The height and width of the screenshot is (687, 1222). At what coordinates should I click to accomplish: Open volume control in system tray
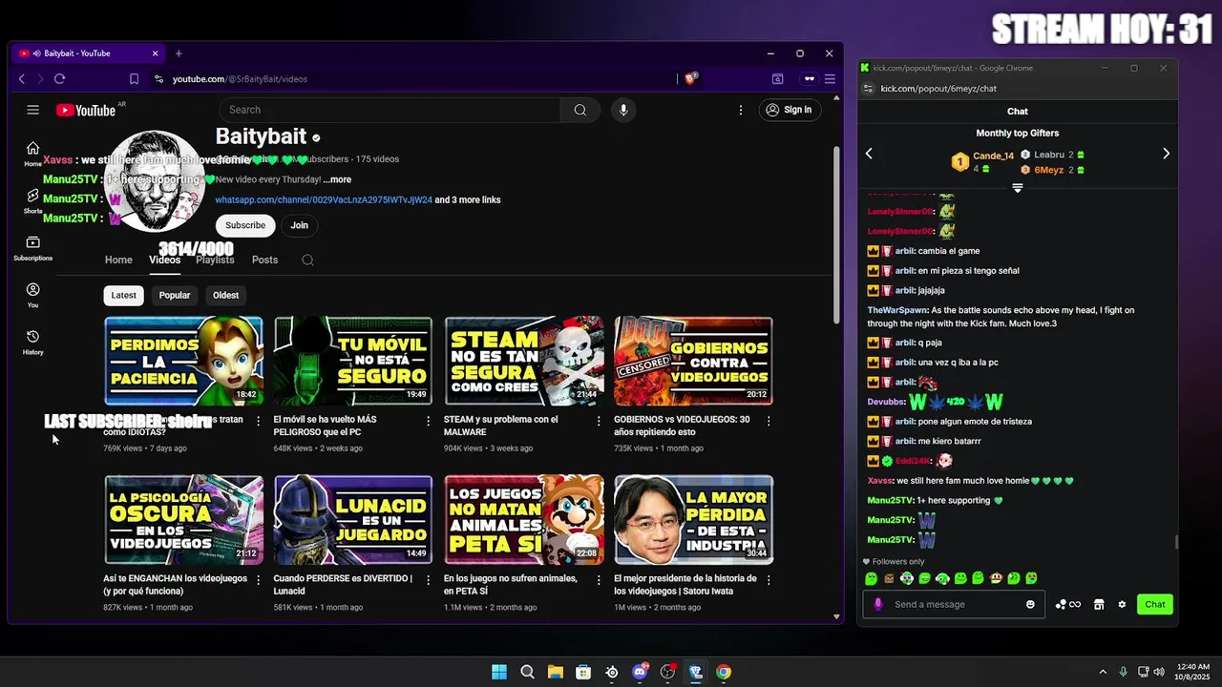(1159, 672)
